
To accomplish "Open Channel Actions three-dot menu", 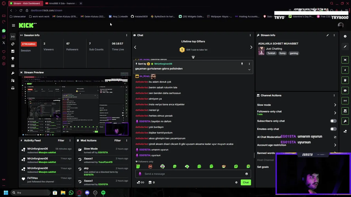I will (x=334, y=95).
